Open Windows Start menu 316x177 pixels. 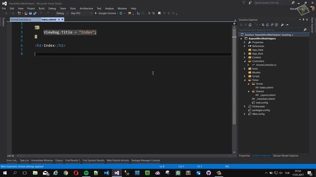[x=5, y=173]
